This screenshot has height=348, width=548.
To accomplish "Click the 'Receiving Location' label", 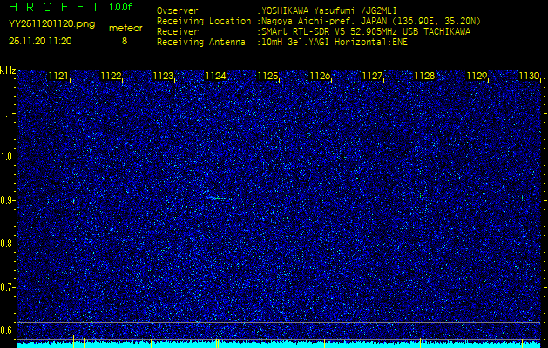I will 204,22.
